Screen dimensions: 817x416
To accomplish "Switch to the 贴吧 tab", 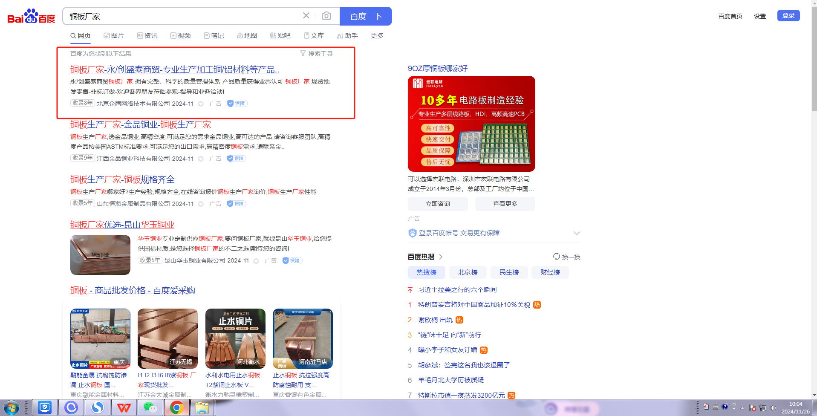I will point(280,35).
